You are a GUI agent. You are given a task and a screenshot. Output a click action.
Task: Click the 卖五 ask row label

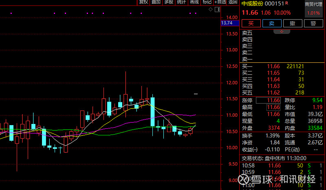tap(247, 33)
